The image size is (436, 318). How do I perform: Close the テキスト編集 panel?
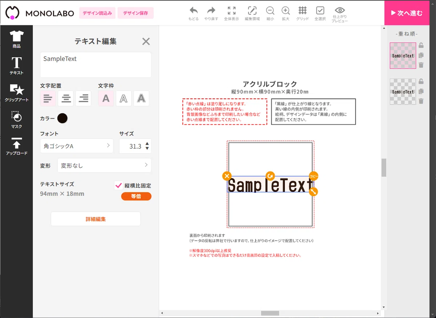[146, 41]
